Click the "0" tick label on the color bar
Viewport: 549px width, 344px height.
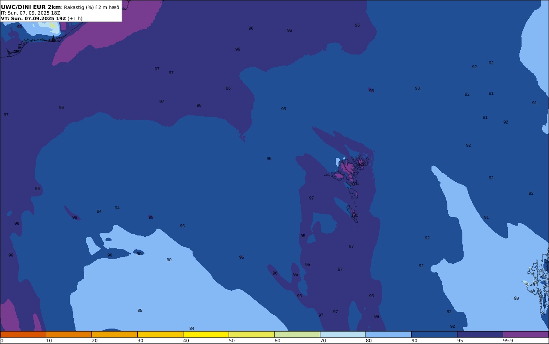(x=2, y=341)
